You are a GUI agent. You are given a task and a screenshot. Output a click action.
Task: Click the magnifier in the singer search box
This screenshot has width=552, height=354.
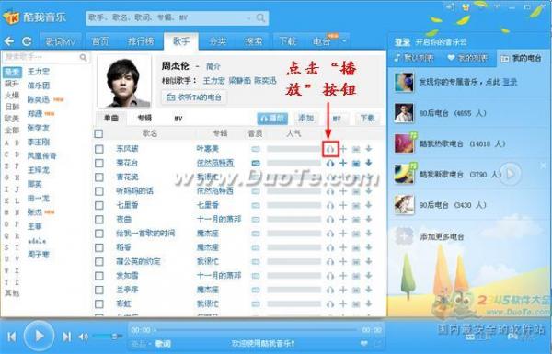[x=83, y=57]
